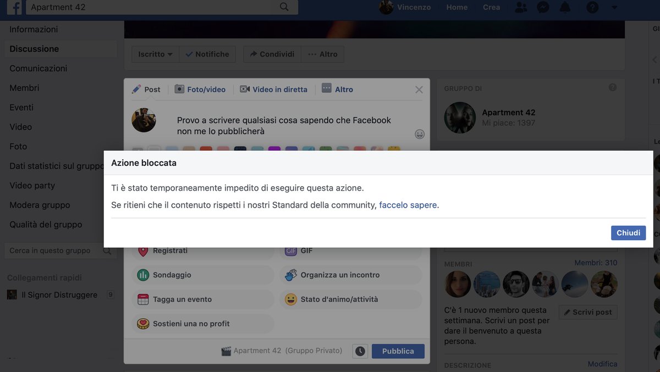
Task: Open Qualità del gruppo in the sidebar
Action: point(46,224)
